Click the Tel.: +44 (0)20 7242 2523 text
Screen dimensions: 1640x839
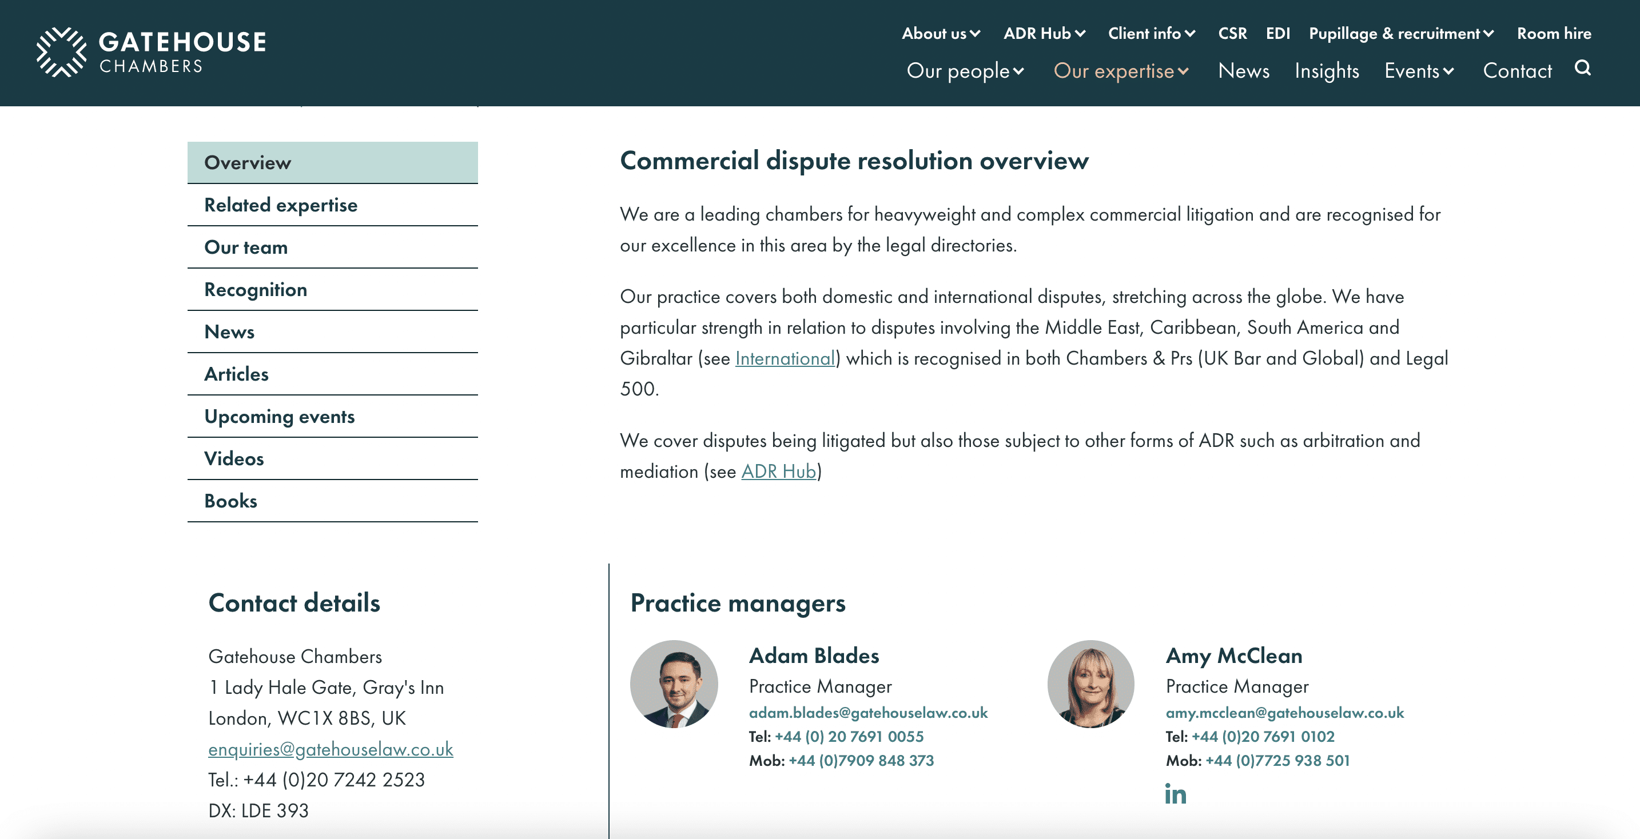[x=316, y=780]
